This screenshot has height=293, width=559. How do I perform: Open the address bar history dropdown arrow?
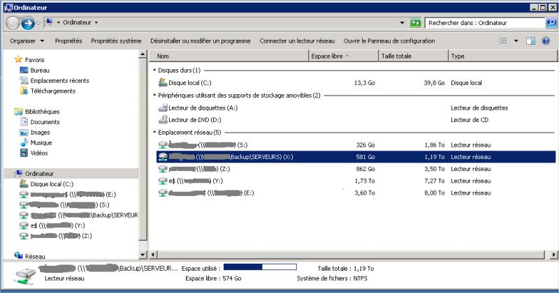coord(402,23)
